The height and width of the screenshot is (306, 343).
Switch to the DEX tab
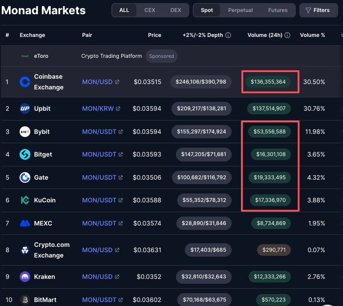(176, 10)
